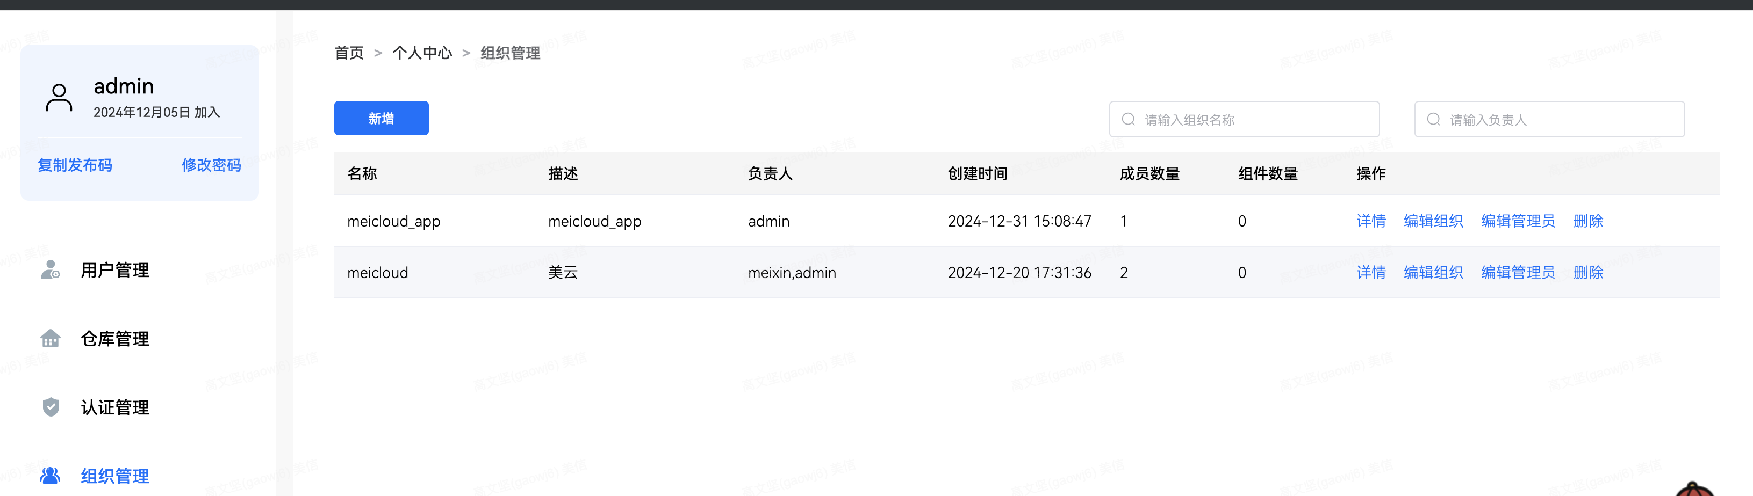This screenshot has height=496, width=1753.
Task: Click the 仓库管理 warehouse icon
Action: tap(51, 338)
